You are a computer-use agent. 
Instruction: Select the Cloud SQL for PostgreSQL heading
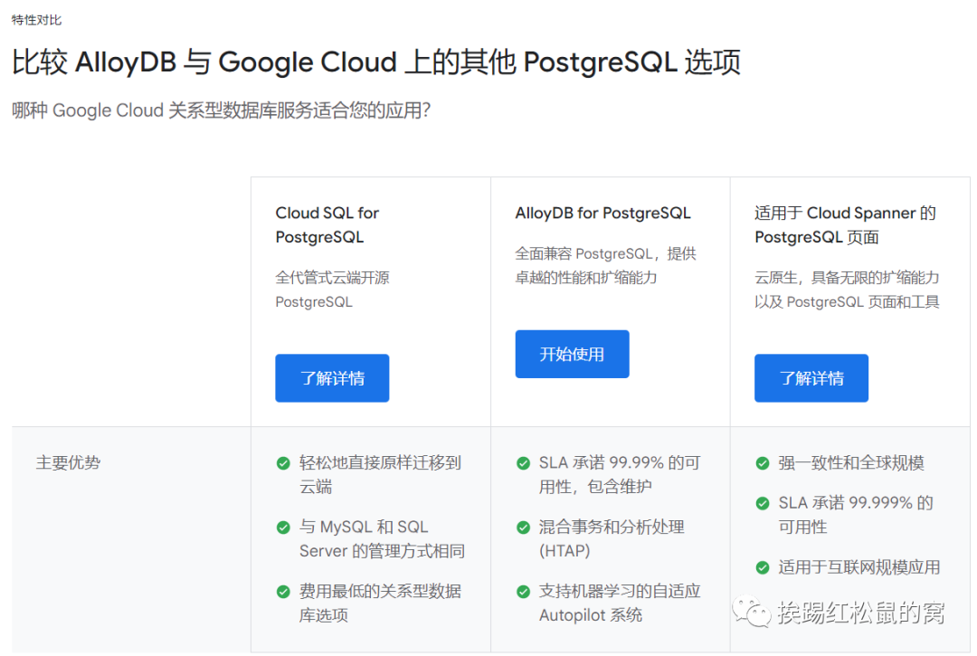(x=327, y=224)
